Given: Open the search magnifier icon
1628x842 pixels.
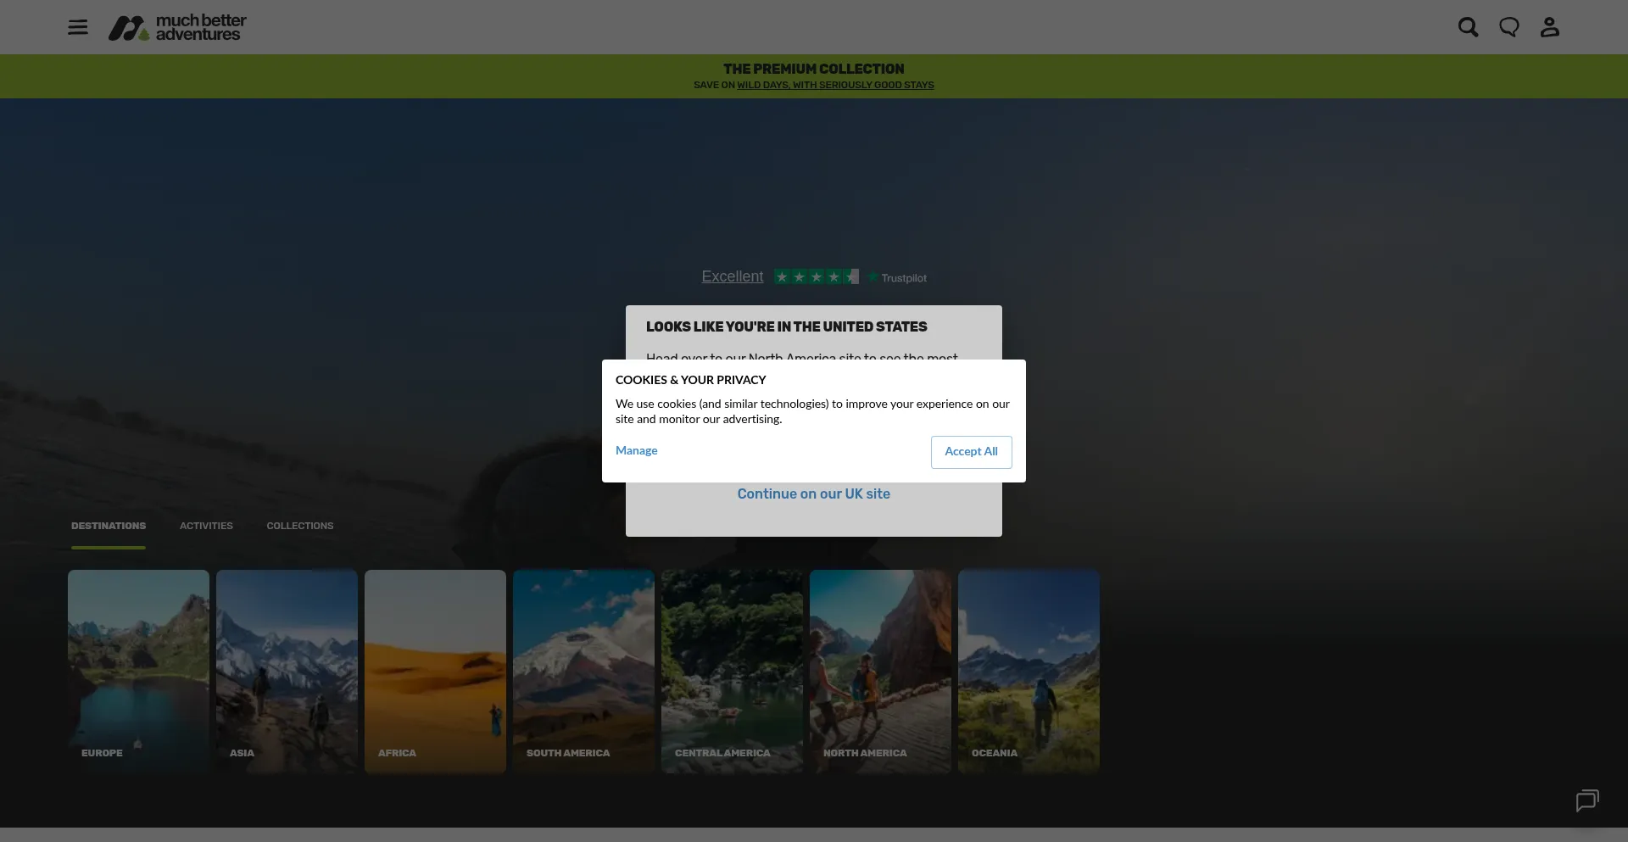Looking at the screenshot, I should point(1468,27).
